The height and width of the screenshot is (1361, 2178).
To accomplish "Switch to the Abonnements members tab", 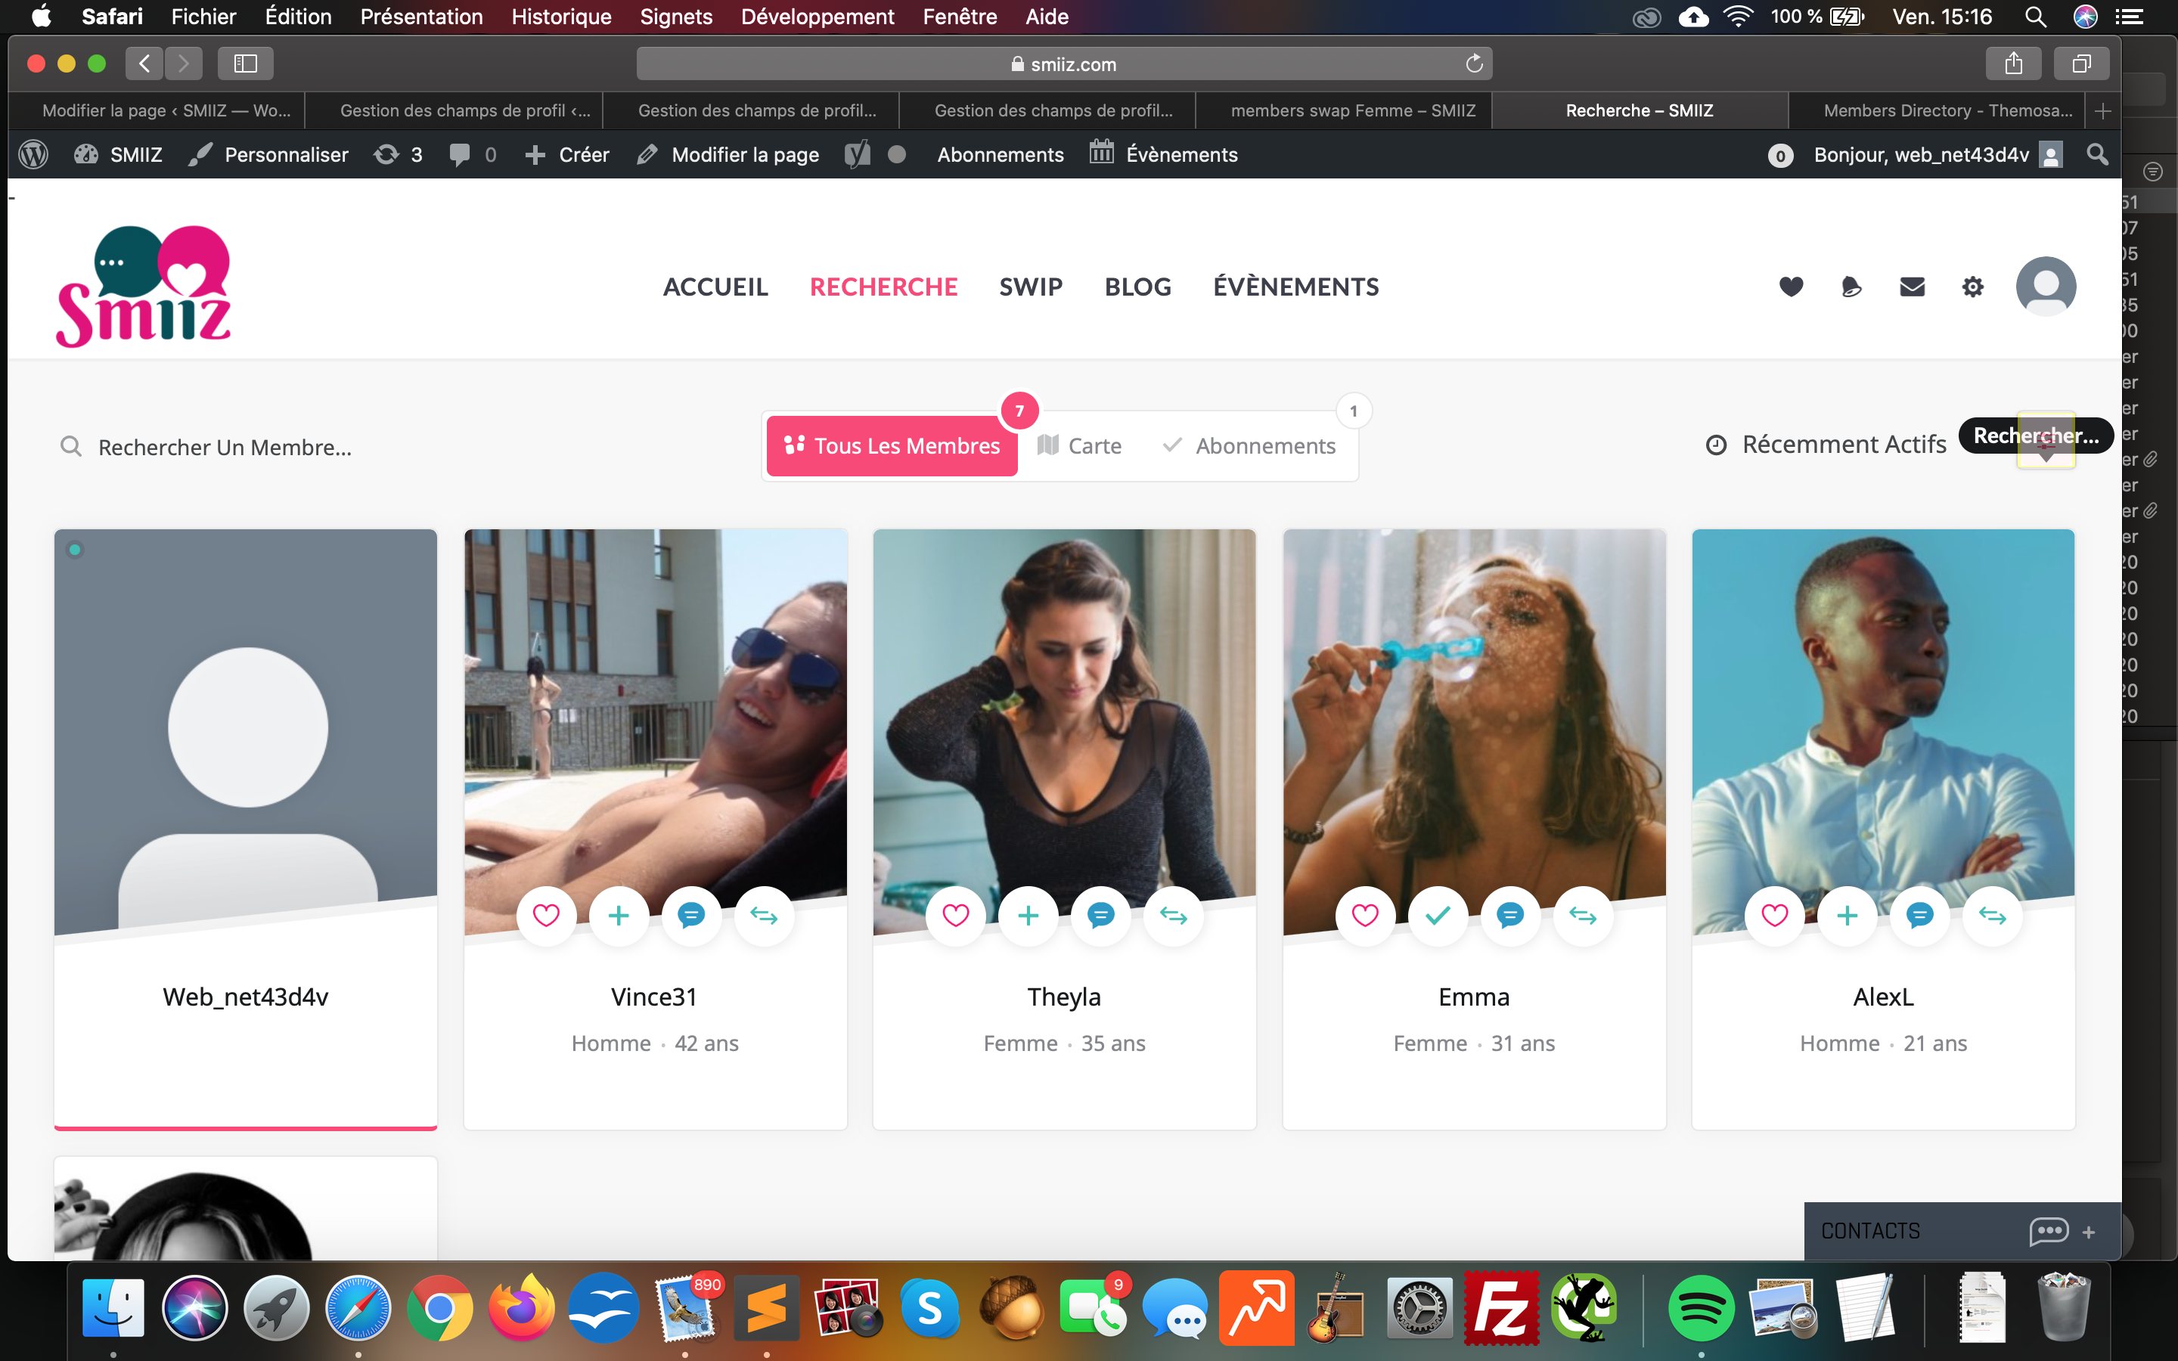I will pyautogui.click(x=1249, y=445).
